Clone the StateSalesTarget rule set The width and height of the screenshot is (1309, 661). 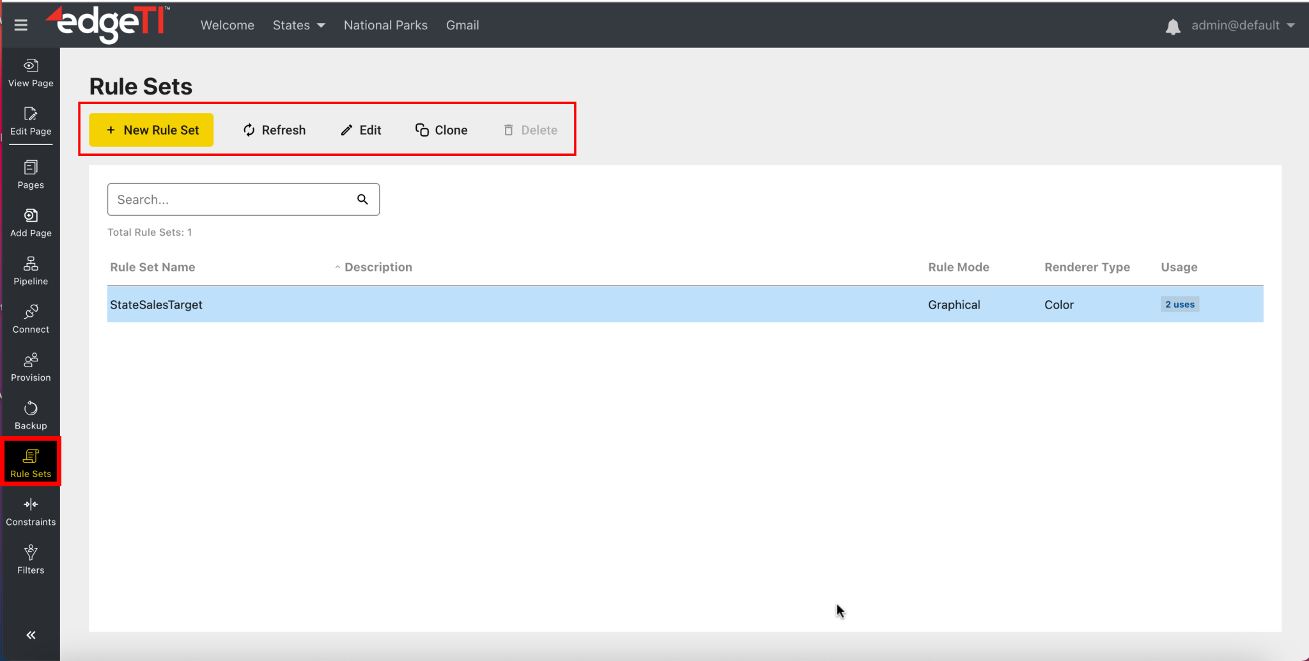(441, 130)
